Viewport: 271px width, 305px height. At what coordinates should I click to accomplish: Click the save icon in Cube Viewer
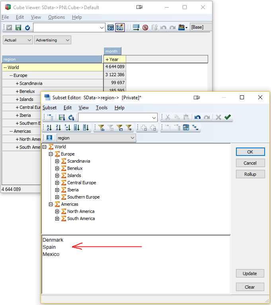[18, 28]
